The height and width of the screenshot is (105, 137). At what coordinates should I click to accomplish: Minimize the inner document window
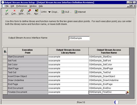tap(128, 6)
